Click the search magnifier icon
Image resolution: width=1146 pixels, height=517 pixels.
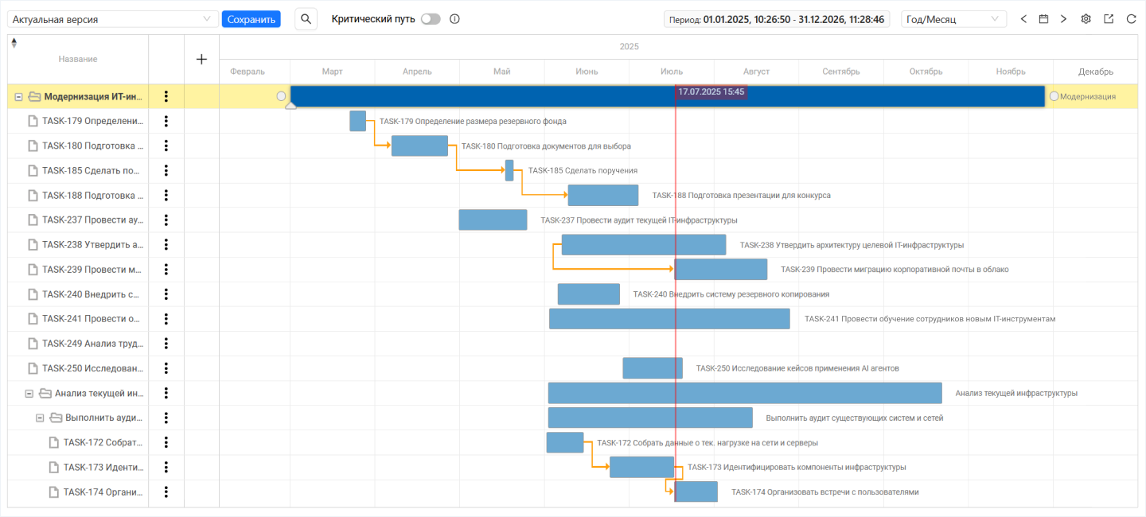[x=306, y=19]
